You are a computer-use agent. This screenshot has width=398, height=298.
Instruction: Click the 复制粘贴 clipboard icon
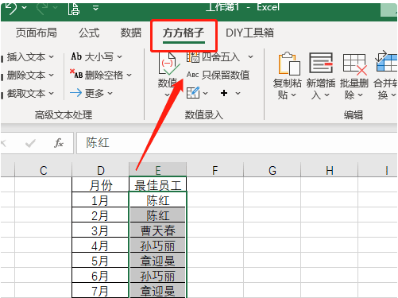coord(289,64)
